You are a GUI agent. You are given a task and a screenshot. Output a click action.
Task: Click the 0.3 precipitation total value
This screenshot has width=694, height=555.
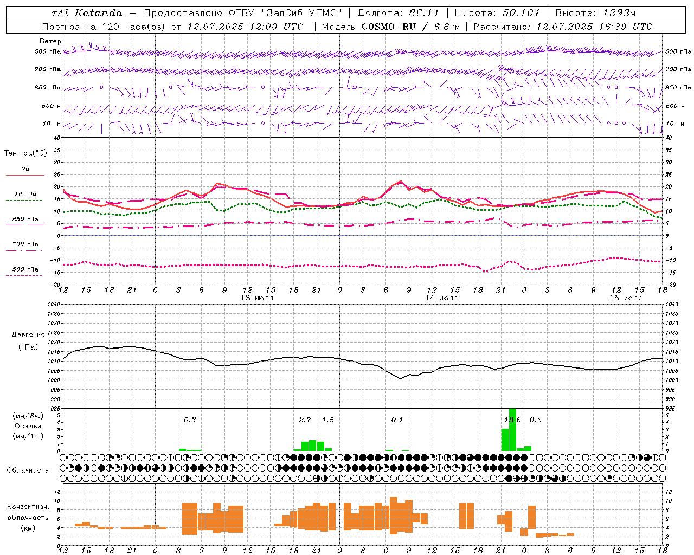pos(190,420)
